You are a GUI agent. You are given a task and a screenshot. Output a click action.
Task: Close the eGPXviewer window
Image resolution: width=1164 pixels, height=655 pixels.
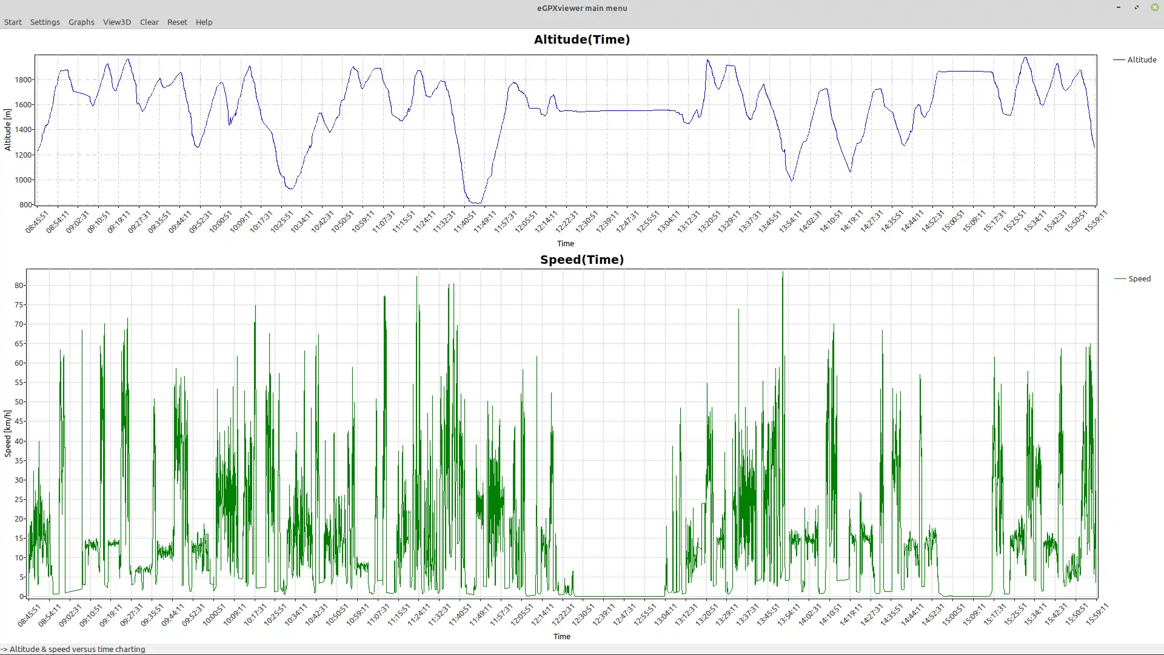coord(1154,8)
